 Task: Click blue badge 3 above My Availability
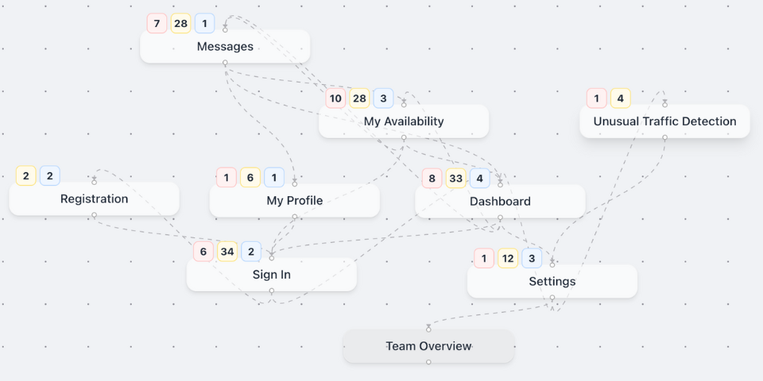pos(383,98)
